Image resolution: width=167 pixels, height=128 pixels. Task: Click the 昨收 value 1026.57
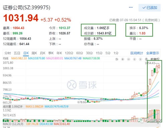(65, 33)
